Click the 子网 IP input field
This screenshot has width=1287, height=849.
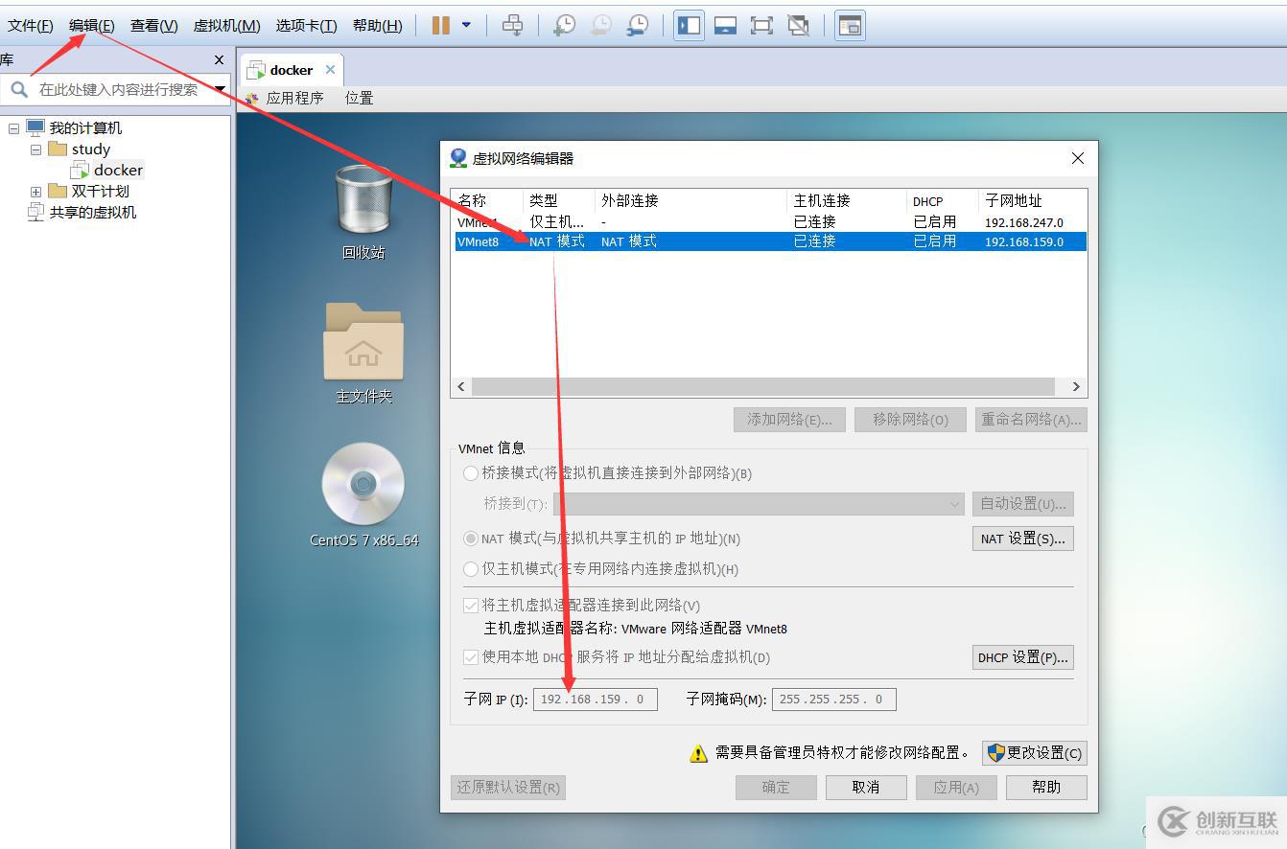[596, 700]
